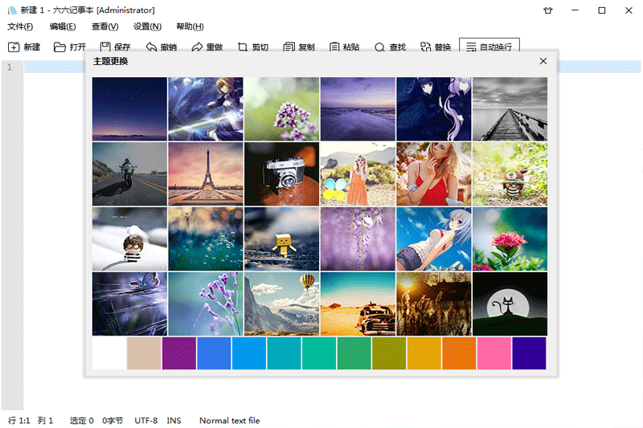Open the 设置(N) menu
Image resolution: width=643 pixels, height=428 pixels.
click(x=147, y=26)
